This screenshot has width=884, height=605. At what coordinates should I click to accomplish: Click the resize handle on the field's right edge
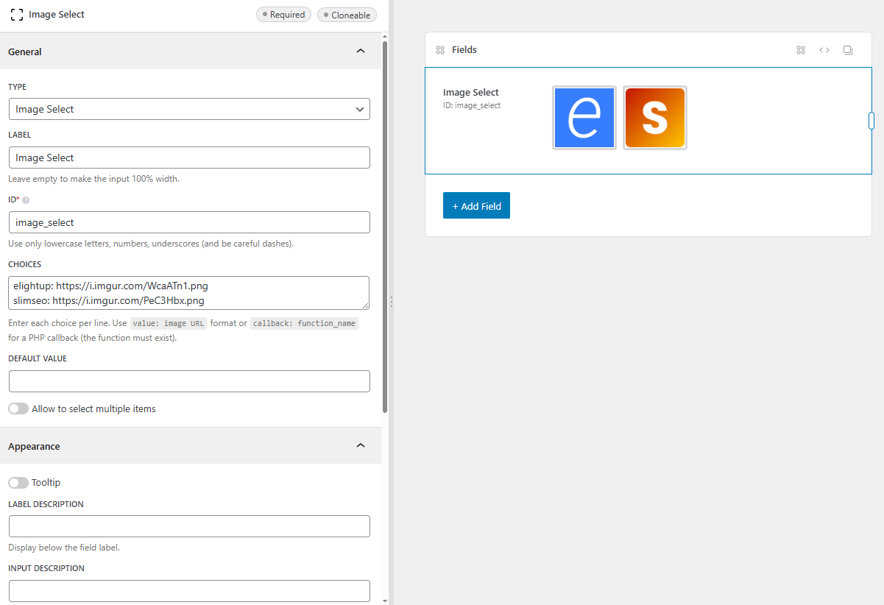871,121
